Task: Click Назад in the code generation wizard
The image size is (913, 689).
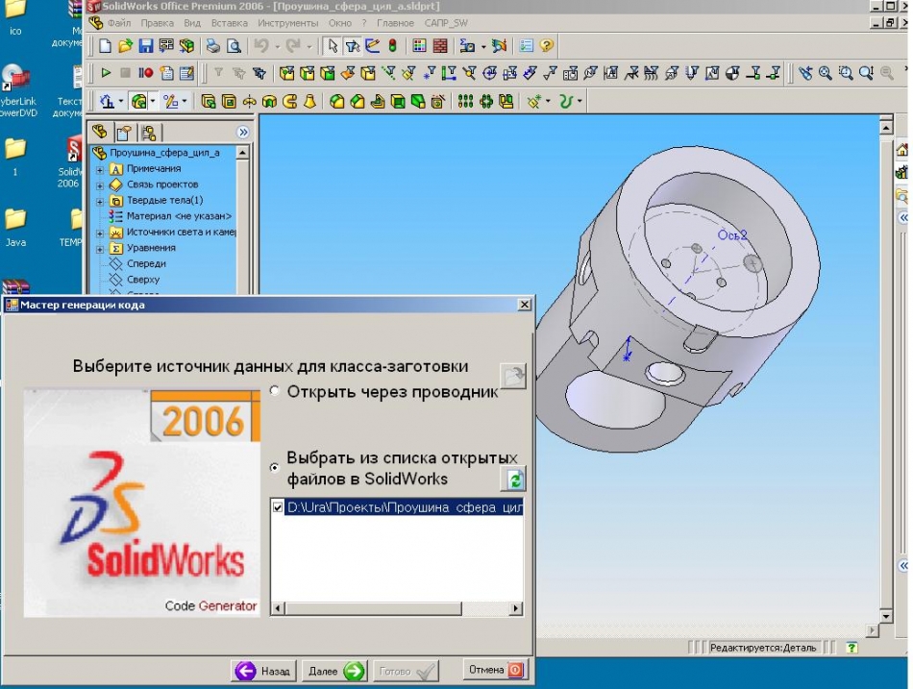Action: [265, 671]
